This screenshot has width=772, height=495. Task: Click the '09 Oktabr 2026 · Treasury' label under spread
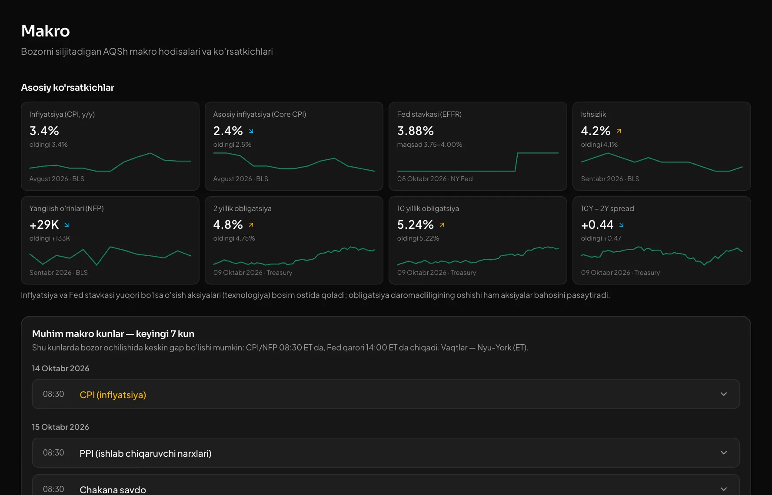click(620, 273)
